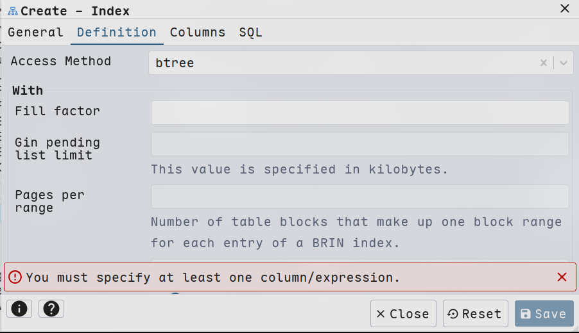Click the Gin pending list limit field

point(359,144)
